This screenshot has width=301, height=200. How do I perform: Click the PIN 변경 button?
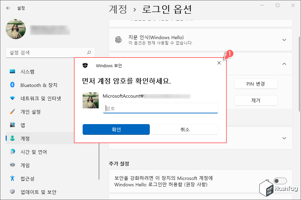coord(256,84)
